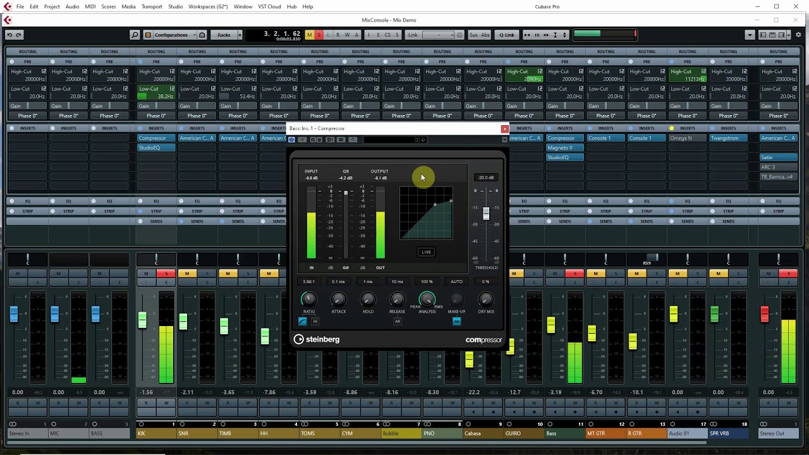Click the LIVE button in compressor
Screen dimensions: 809x455
coord(426,252)
